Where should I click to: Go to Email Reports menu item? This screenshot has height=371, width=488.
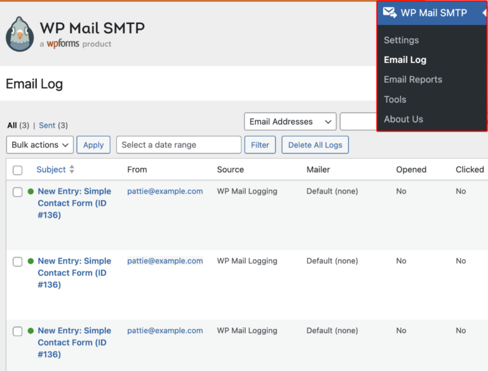412,79
